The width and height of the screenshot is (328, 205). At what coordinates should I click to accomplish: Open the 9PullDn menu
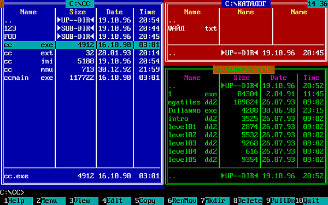tap(279, 201)
